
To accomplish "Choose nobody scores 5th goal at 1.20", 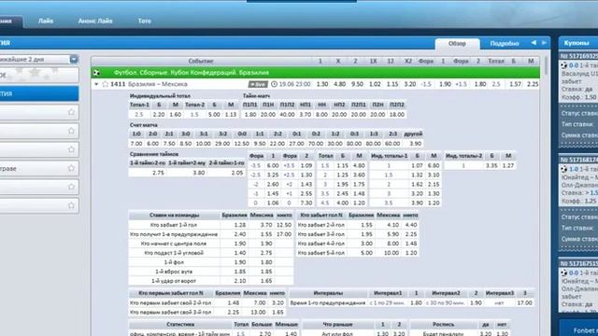I will 411,253.
